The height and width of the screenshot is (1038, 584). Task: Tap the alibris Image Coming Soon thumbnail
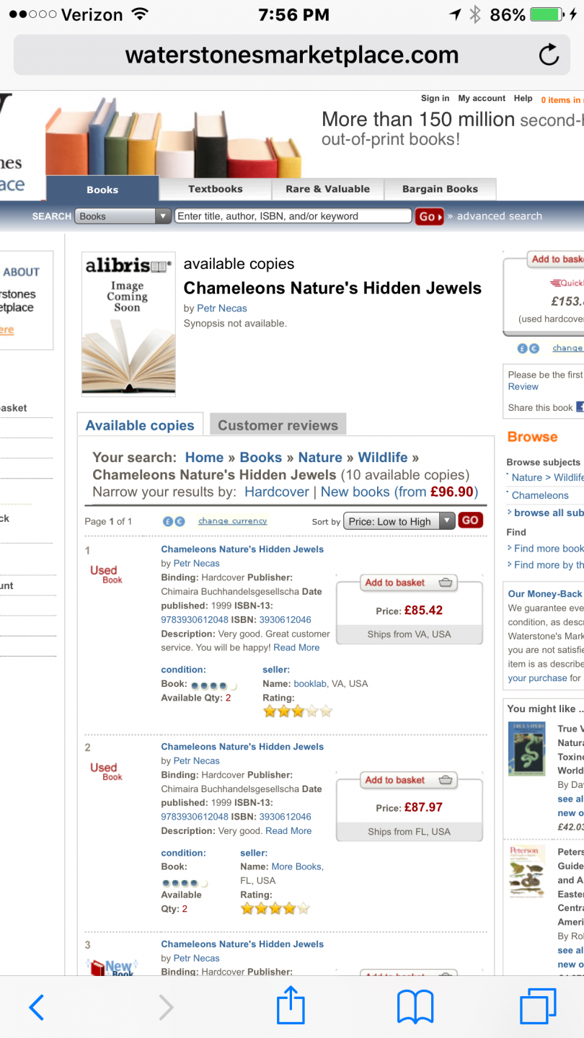(128, 324)
